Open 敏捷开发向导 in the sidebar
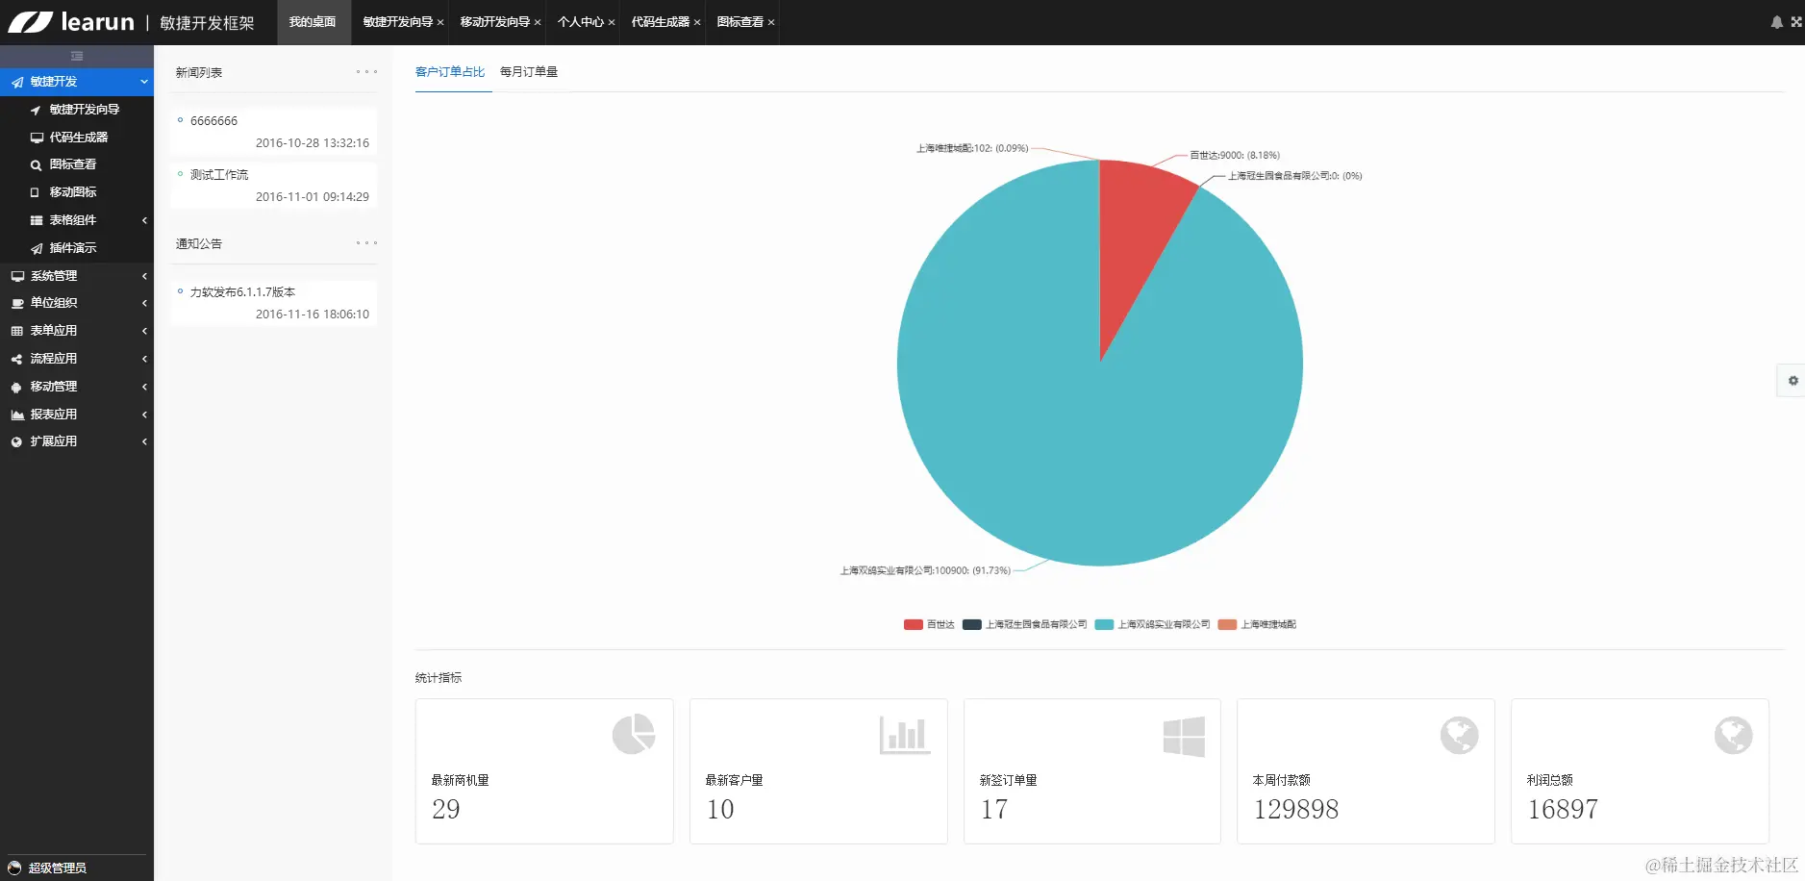Screen dimensions: 1805x881 pos(77,110)
